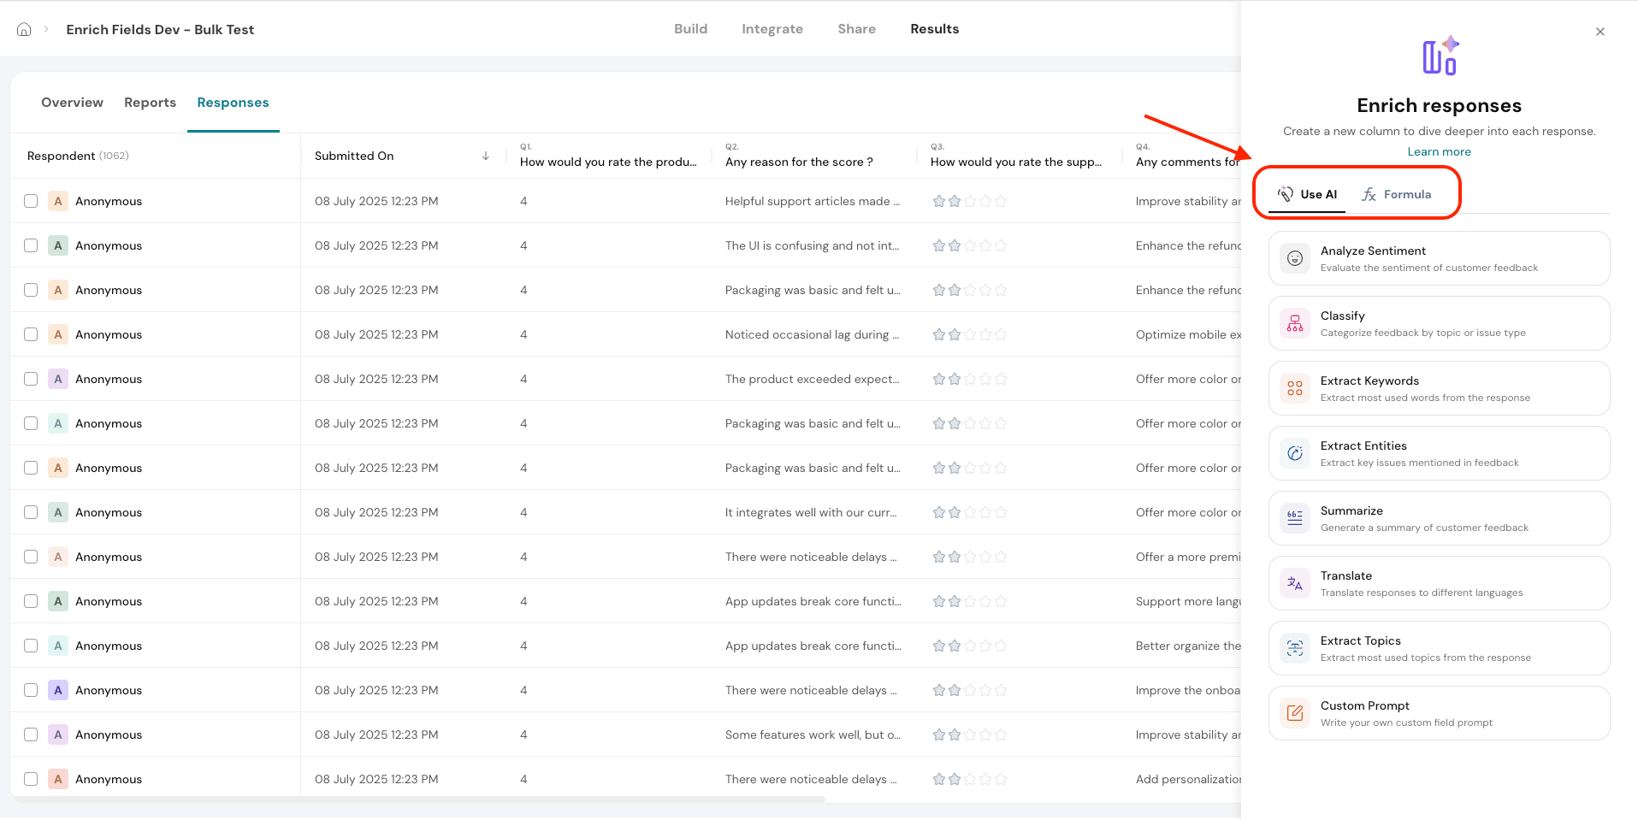Click the Custom Prompt pencil icon
The width and height of the screenshot is (1638, 820).
(x=1295, y=713)
